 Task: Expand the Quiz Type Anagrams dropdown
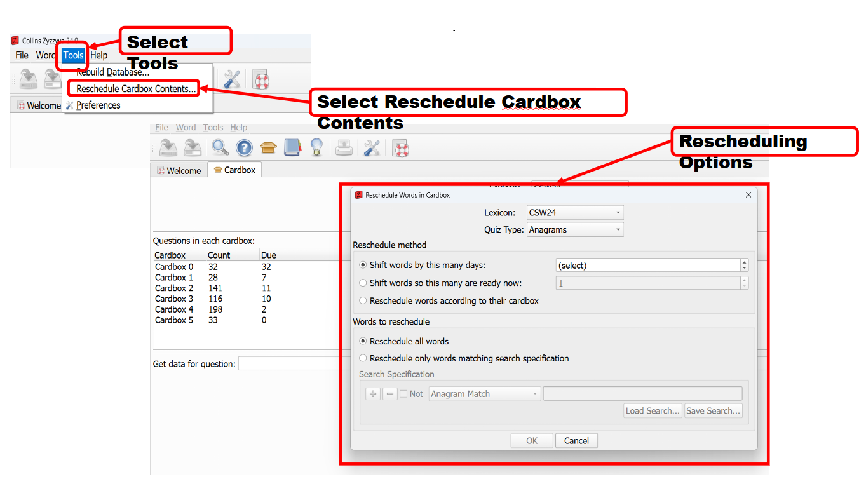click(574, 230)
